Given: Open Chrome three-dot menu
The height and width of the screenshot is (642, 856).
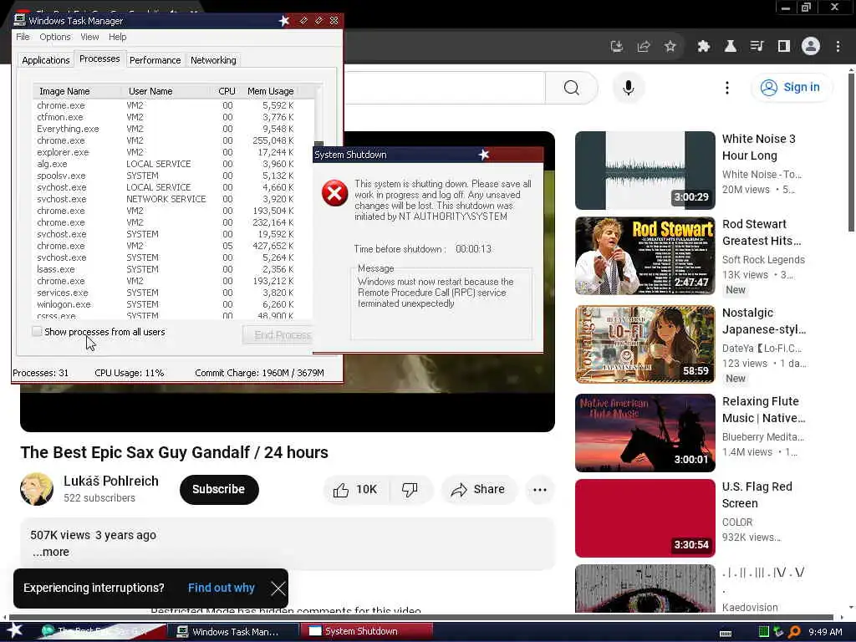Looking at the screenshot, I should (838, 47).
